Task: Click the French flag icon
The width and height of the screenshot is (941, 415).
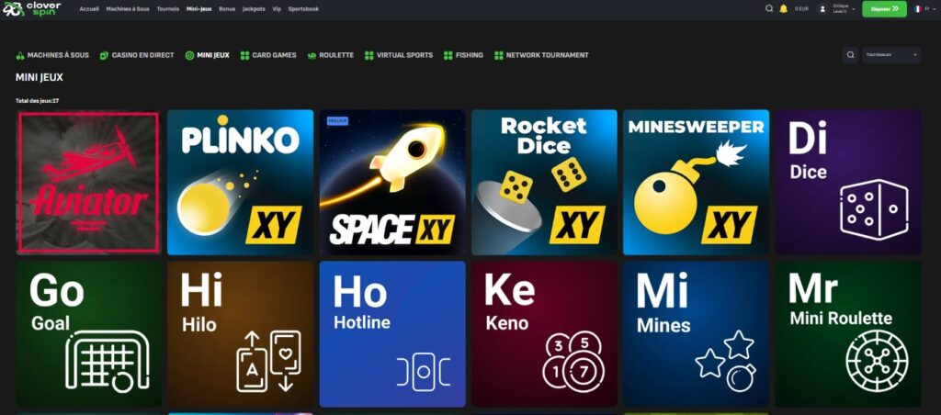Action: coord(918,9)
